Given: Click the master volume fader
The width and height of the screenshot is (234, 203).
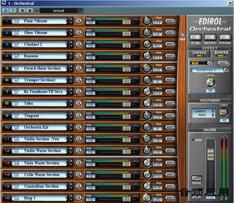Looking at the screenshot, I should (211, 155).
